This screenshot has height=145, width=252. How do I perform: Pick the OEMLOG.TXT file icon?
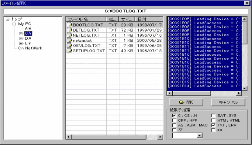click(70, 45)
